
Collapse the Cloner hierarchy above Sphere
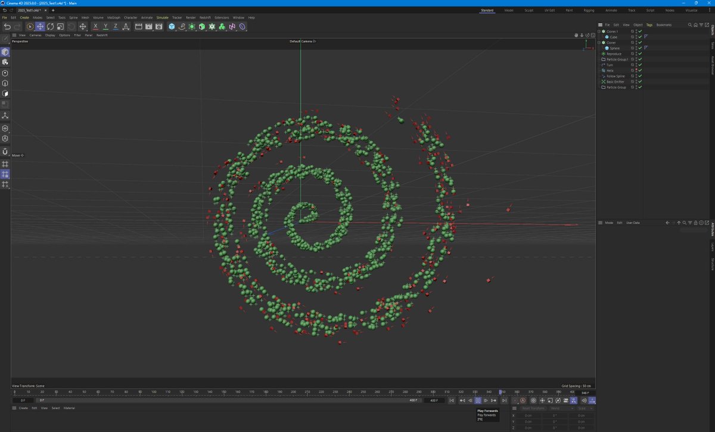tap(599, 43)
